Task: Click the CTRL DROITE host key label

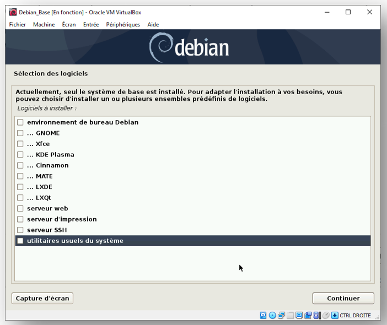Action: [x=355, y=316]
